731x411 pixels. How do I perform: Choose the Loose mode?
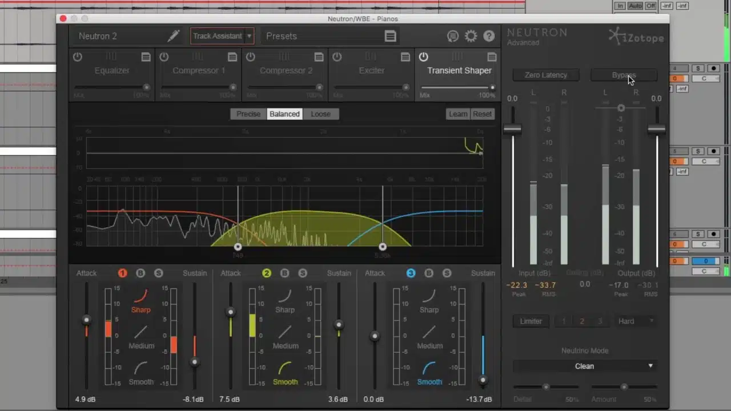320,114
